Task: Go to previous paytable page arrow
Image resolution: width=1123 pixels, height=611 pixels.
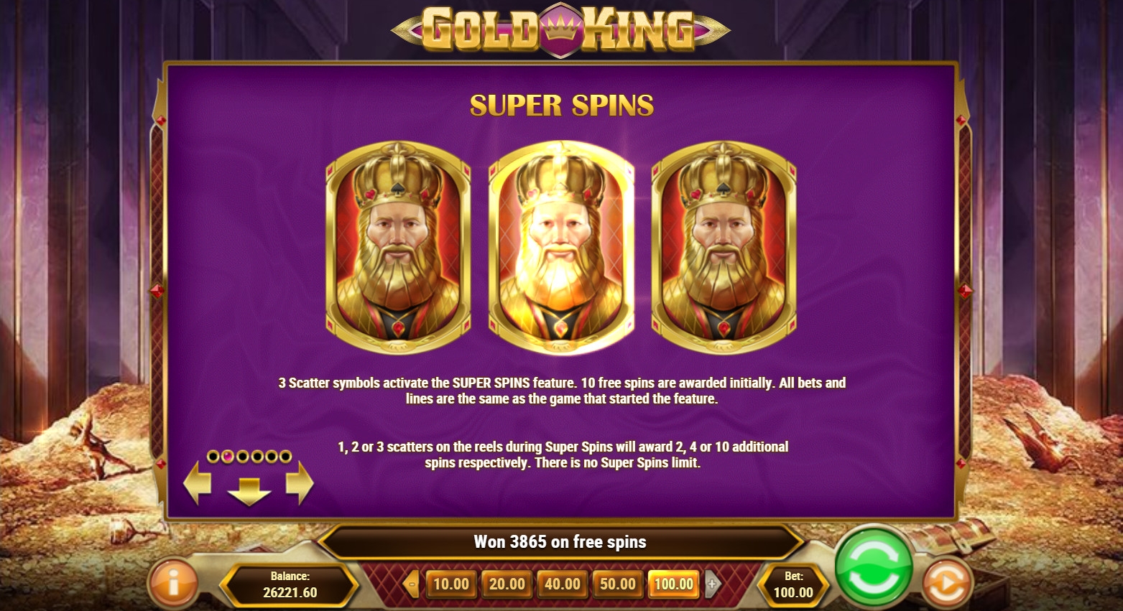Action: click(198, 482)
